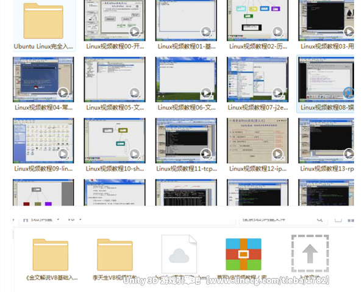362x292 pixels.
Task: Open the Ubuntu Linux完全入... folder
Action: pyautogui.click(x=43, y=21)
